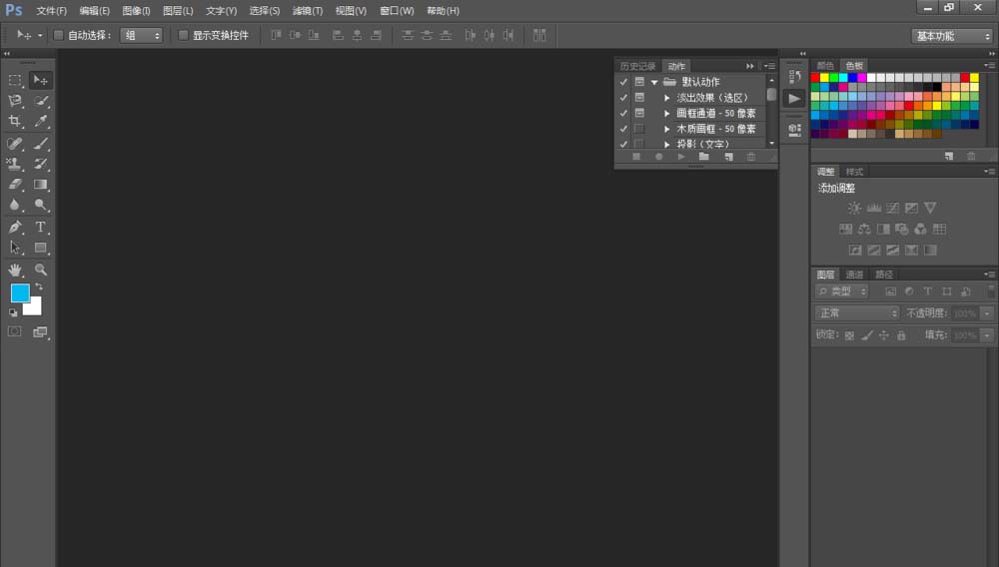The image size is (999, 567).
Task: Select the Rectangular Marquee tool
Action: [15, 79]
